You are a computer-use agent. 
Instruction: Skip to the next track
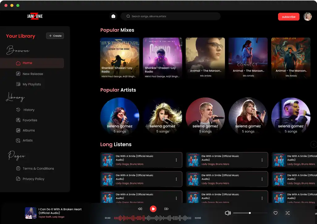(x=166, y=209)
